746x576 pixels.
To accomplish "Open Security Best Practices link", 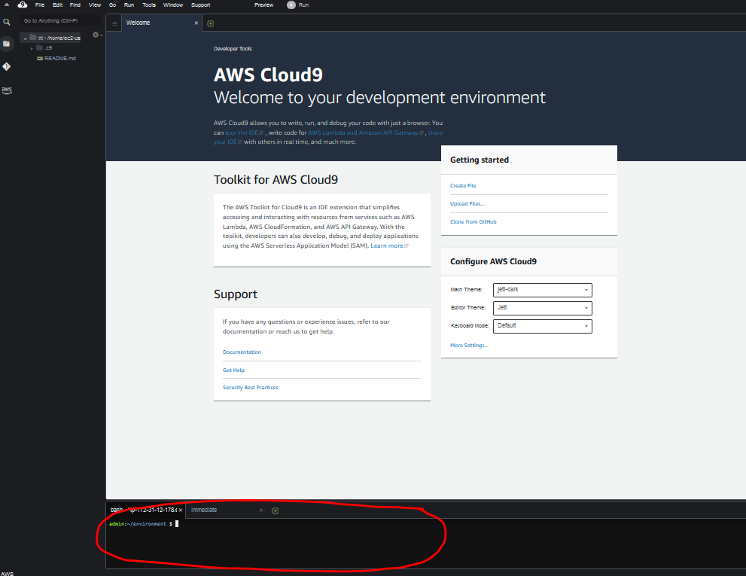I will pyautogui.click(x=250, y=388).
